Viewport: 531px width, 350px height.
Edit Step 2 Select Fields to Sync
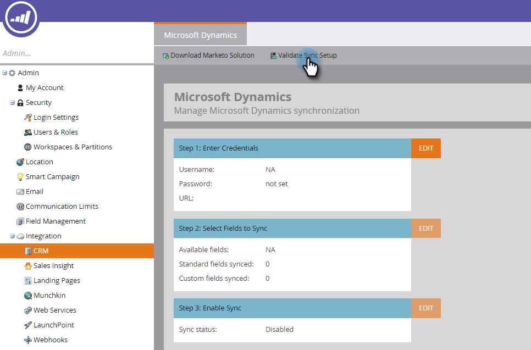click(x=426, y=229)
